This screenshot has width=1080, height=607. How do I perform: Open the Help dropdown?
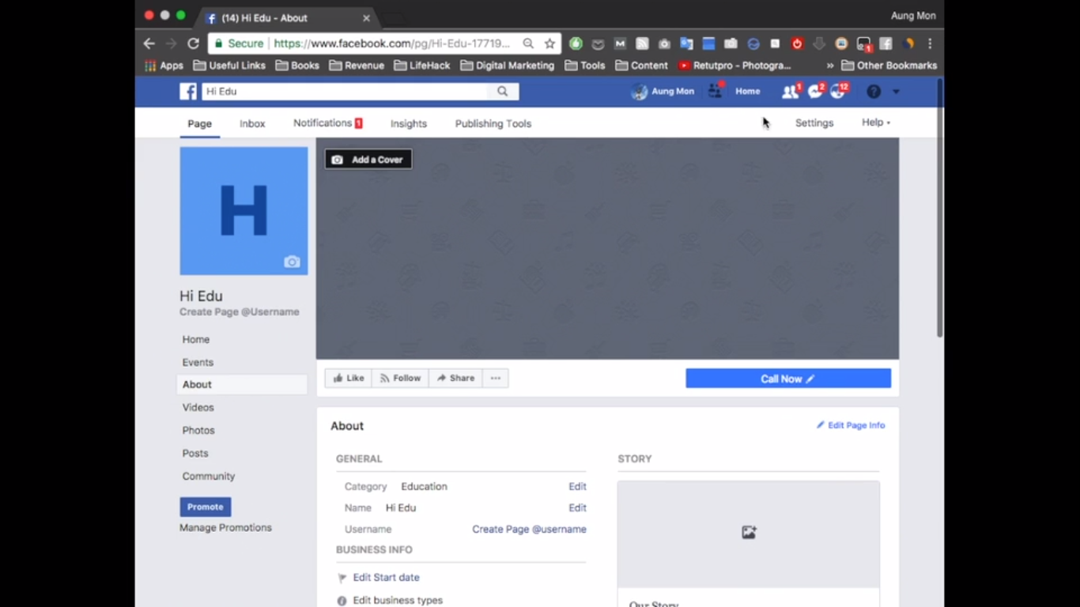tap(876, 123)
